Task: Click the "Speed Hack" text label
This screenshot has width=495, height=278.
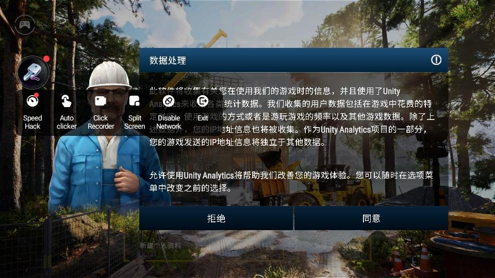Action: pos(32,122)
